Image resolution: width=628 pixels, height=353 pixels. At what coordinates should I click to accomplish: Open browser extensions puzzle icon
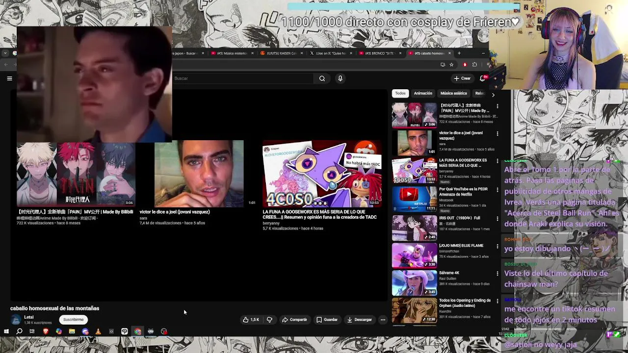pyautogui.click(x=474, y=64)
